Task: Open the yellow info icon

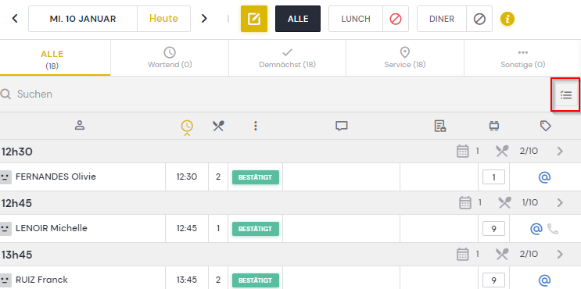Action: point(507,19)
